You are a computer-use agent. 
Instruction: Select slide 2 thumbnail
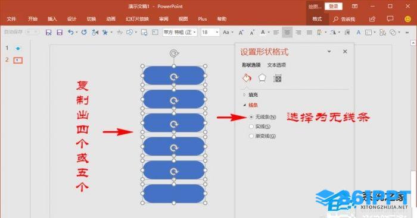(18, 60)
